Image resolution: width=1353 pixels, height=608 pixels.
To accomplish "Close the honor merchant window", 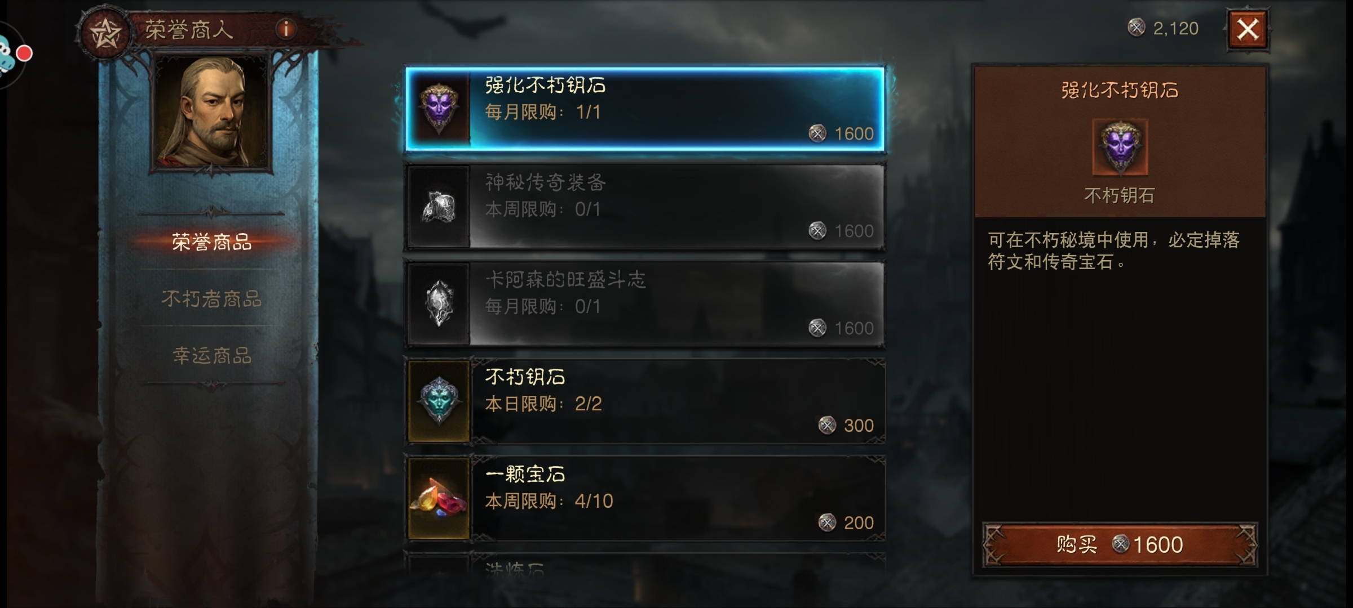I will 1248,29.
